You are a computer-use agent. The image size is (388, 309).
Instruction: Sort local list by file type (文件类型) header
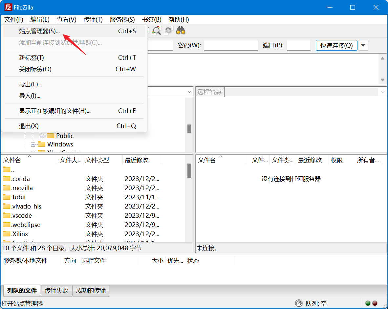tap(103, 160)
